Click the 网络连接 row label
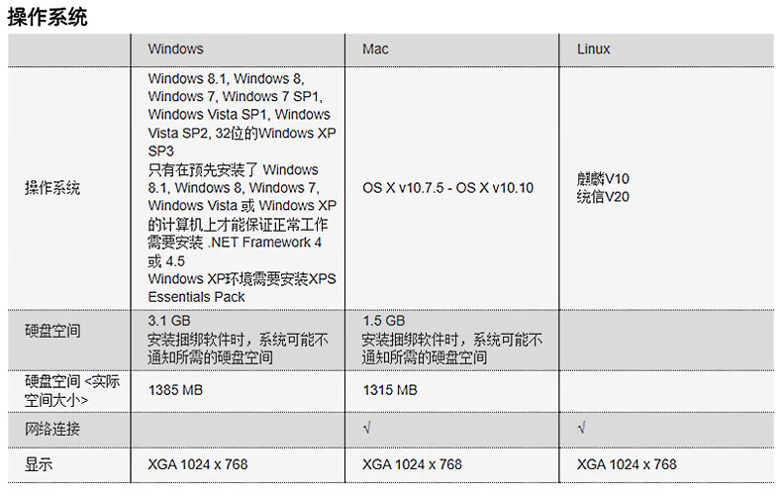782x495 pixels. pyautogui.click(x=52, y=429)
